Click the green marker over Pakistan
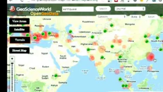This screenshot has height=92, width=163. [88, 49]
